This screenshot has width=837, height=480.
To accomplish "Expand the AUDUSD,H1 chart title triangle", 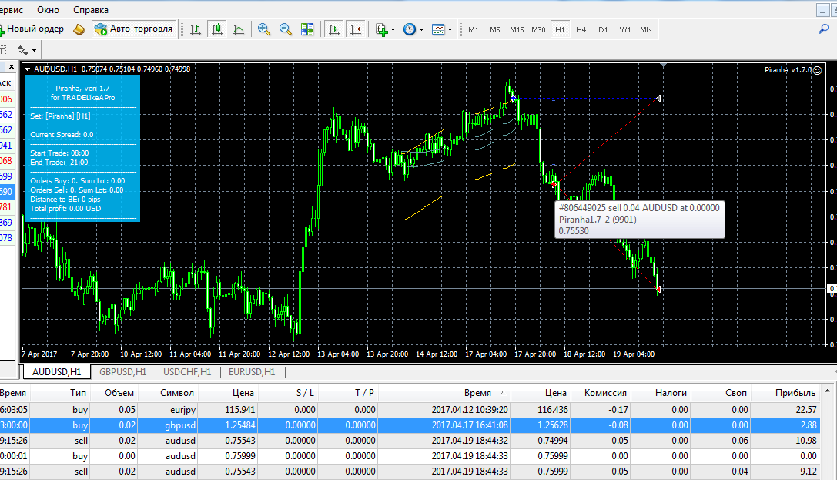I will pos(27,69).
